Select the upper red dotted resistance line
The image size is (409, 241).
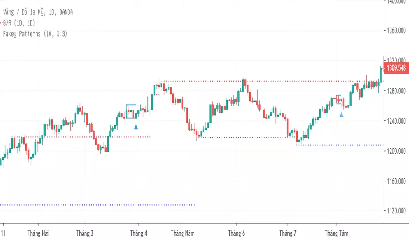[263, 81]
